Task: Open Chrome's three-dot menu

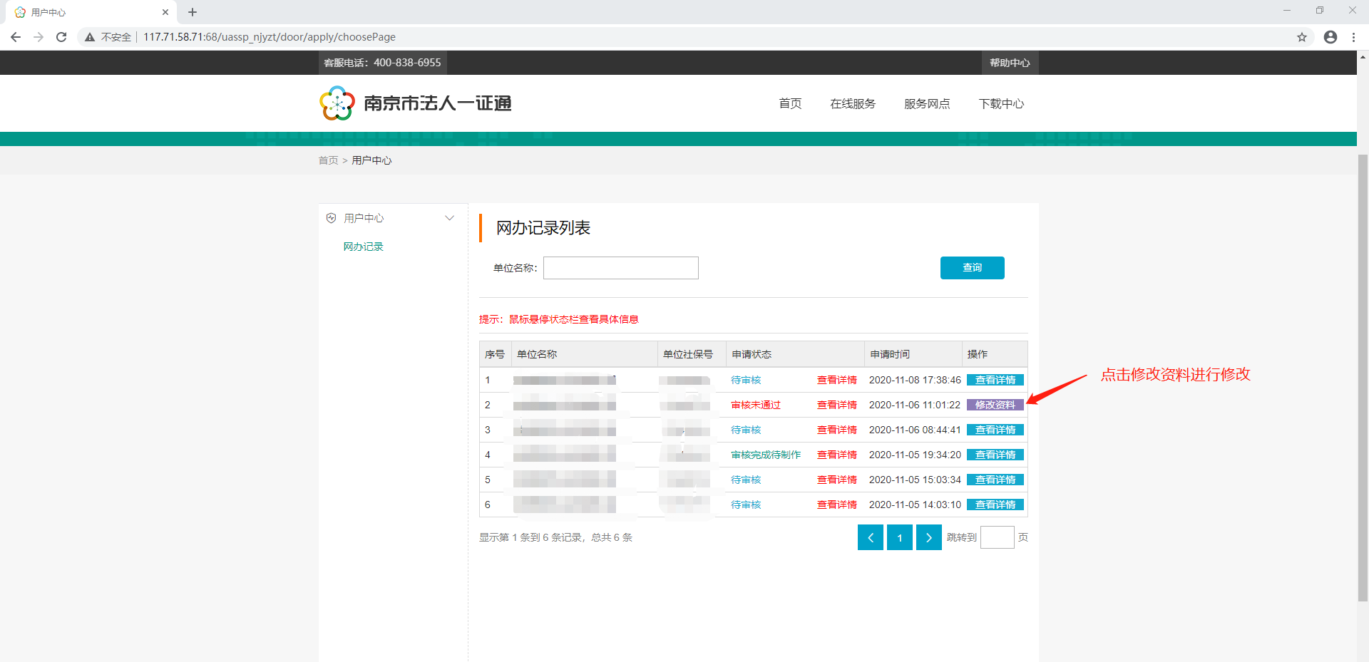Action: click(1353, 37)
